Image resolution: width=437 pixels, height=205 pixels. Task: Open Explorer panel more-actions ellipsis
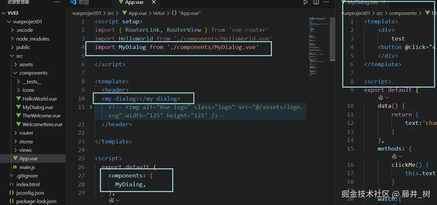57,2
